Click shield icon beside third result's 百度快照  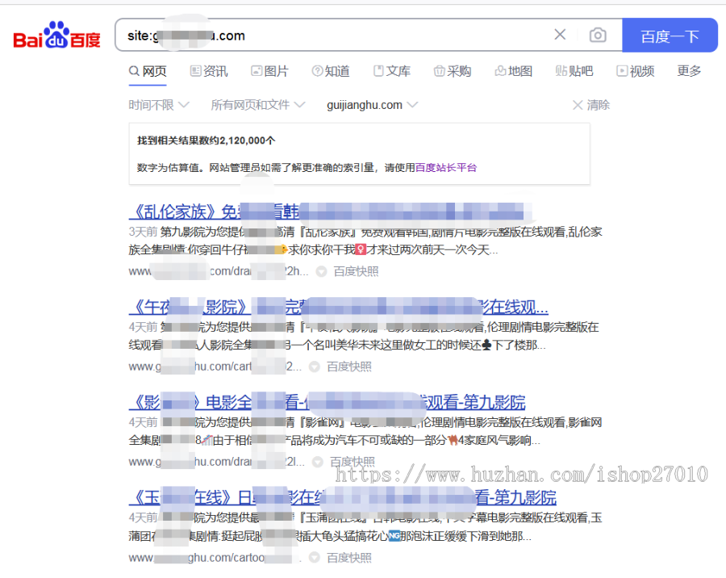(318, 462)
